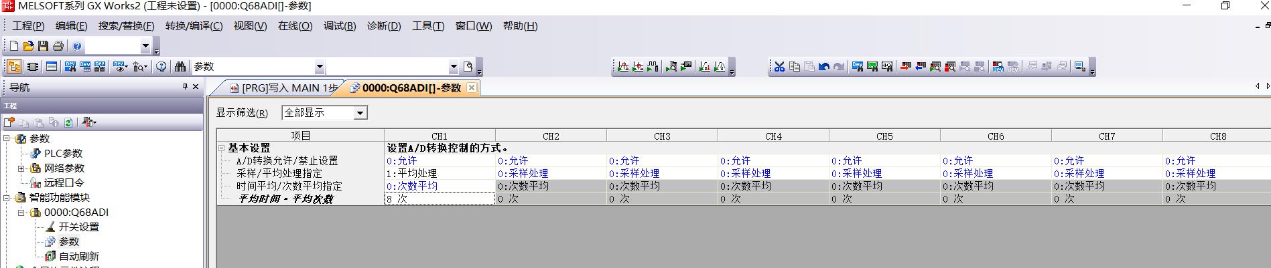This screenshot has height=268, width=1271.
Task: Click the binoculars find icon
Action: (180, 67)
